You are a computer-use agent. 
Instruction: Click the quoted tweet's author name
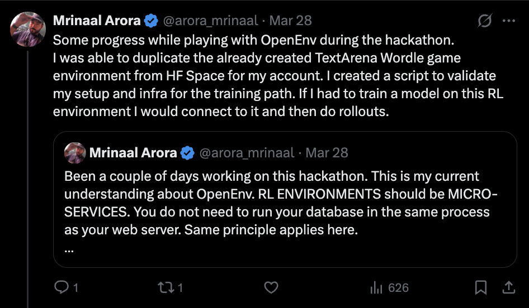pyautogui.click(x=133, y=152)
